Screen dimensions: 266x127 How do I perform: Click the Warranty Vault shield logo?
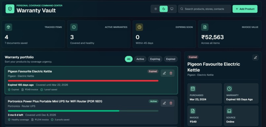[x=10, y=9]
